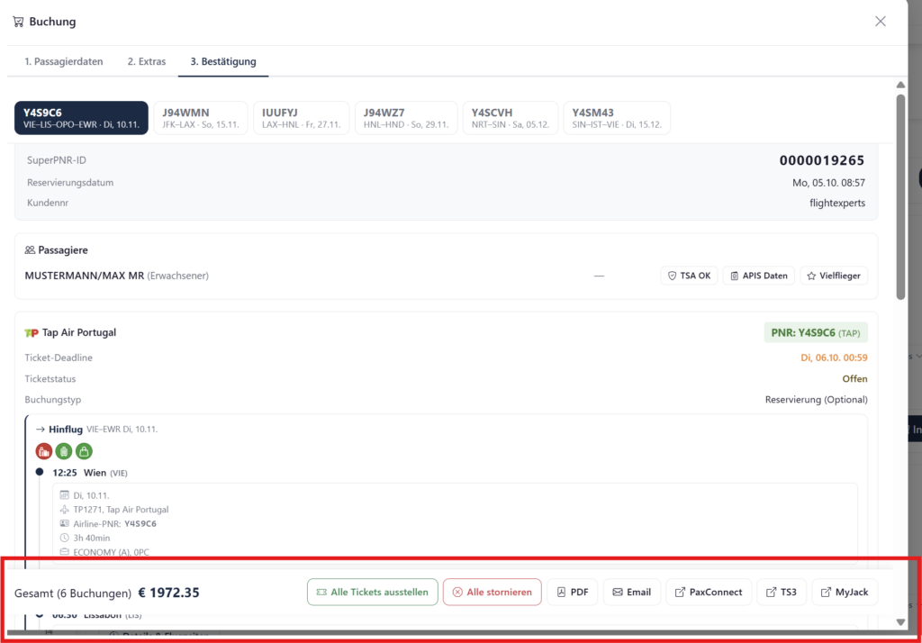Switch to the 2. Extras tab
922x643 pixels.
click(x=147, y=61)
